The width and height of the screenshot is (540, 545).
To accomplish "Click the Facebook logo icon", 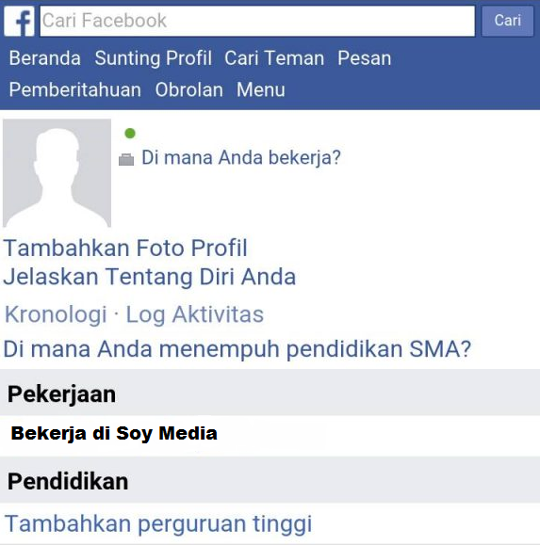I will pos(19,21).
